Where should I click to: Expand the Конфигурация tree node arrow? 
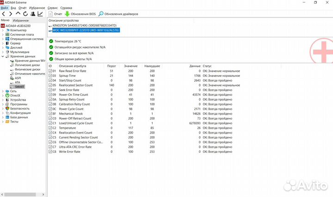(3, 113)
